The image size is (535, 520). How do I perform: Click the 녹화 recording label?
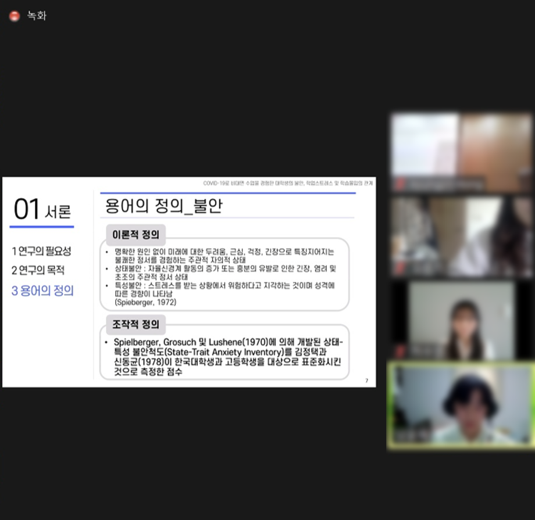[x=37, y=16]
